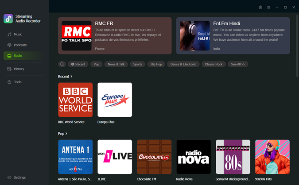Image resolution: width=299 pixels, height=185 pixels.
Task: Click the Fnf.Fm Hindi title text
Action: (x=226, y=23)
